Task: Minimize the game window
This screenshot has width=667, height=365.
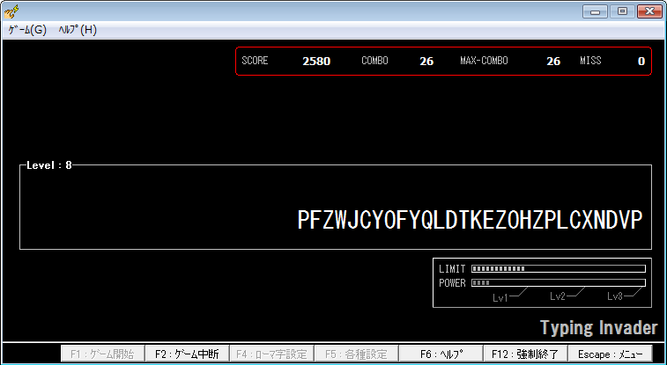Action: (595, 11)
